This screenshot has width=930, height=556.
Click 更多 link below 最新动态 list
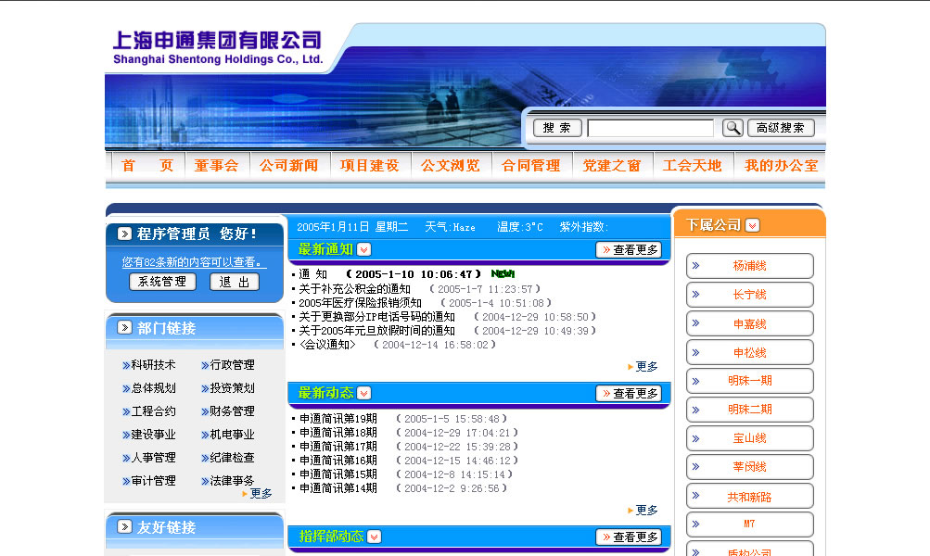[643, 510]
